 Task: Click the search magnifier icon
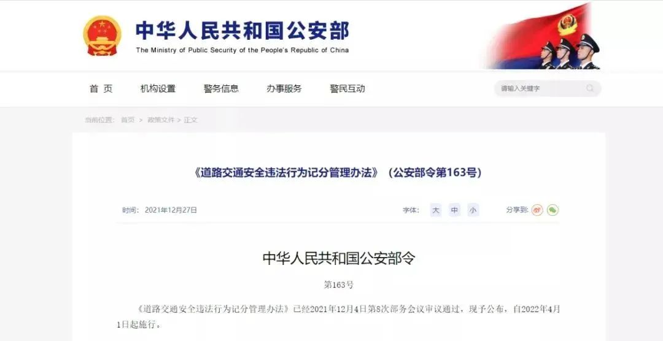click(x=590, y=88)
